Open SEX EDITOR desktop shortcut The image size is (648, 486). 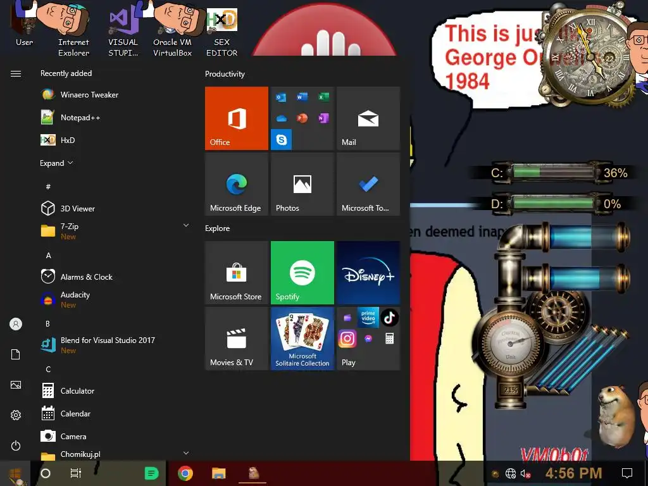coord(222,32)
